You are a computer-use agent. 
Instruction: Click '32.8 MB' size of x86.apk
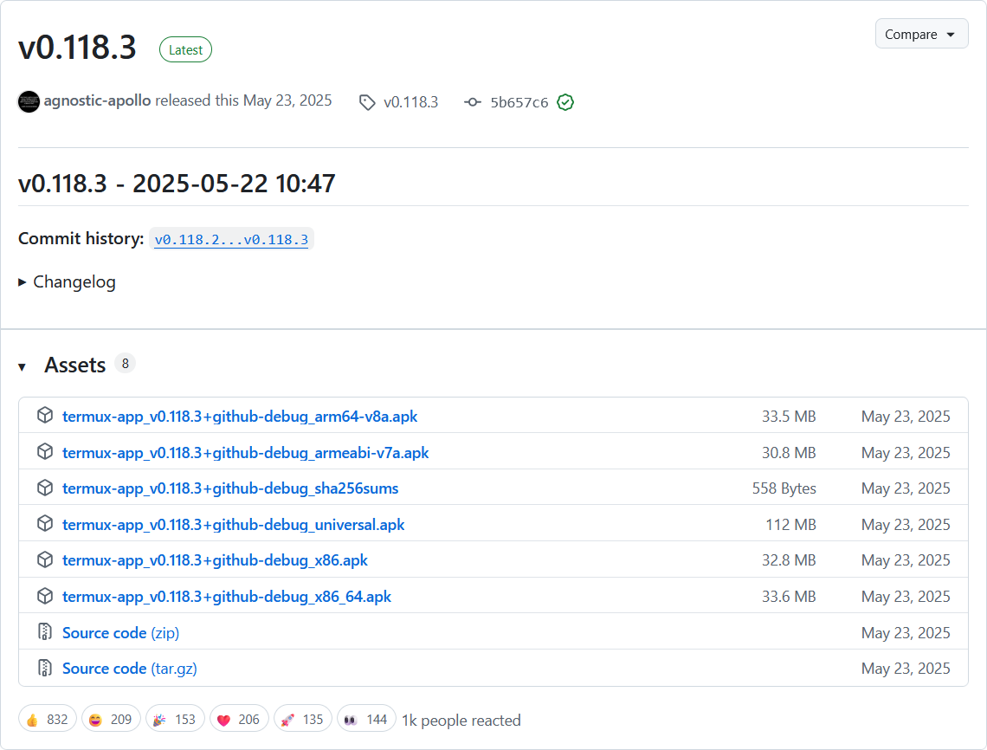pos(789,559)
